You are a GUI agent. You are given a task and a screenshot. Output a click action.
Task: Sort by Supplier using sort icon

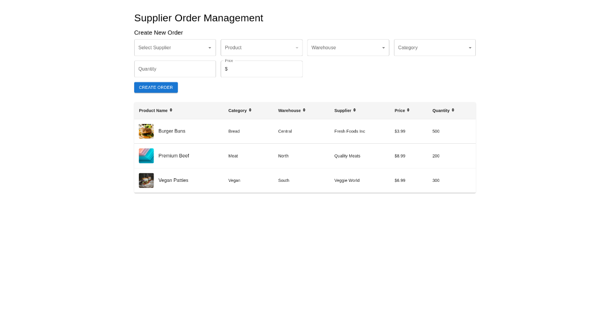[x=354, y=110]
